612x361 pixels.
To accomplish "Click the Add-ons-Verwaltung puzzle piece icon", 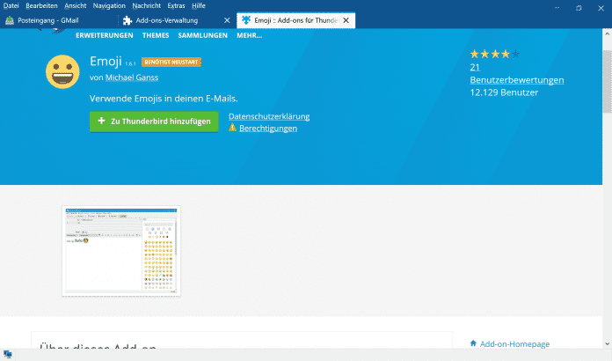I will [x=127, y=19].
